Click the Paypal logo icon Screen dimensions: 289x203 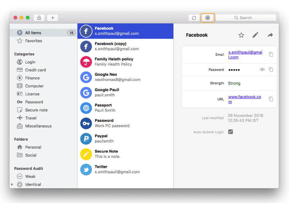[x=86, y=139]
